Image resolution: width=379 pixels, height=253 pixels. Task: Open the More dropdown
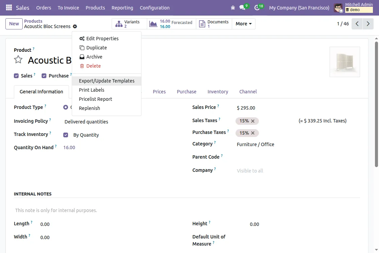(243, 24)
